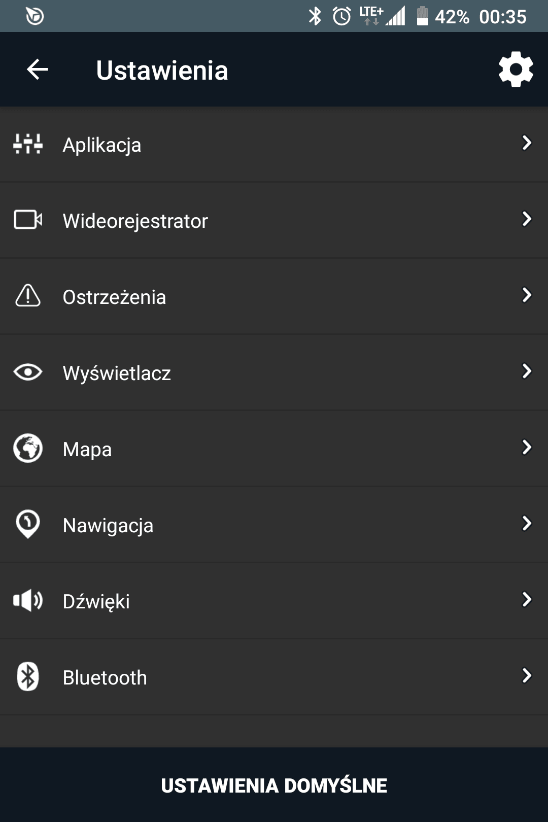Viewport: 548px width, 822px height.
Task: Tap the Bluetooth row icon
Action: 28,676
